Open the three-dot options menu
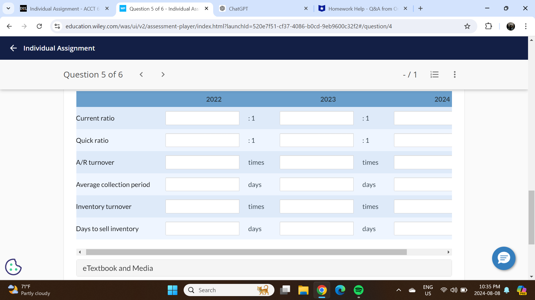 [454, 74]
